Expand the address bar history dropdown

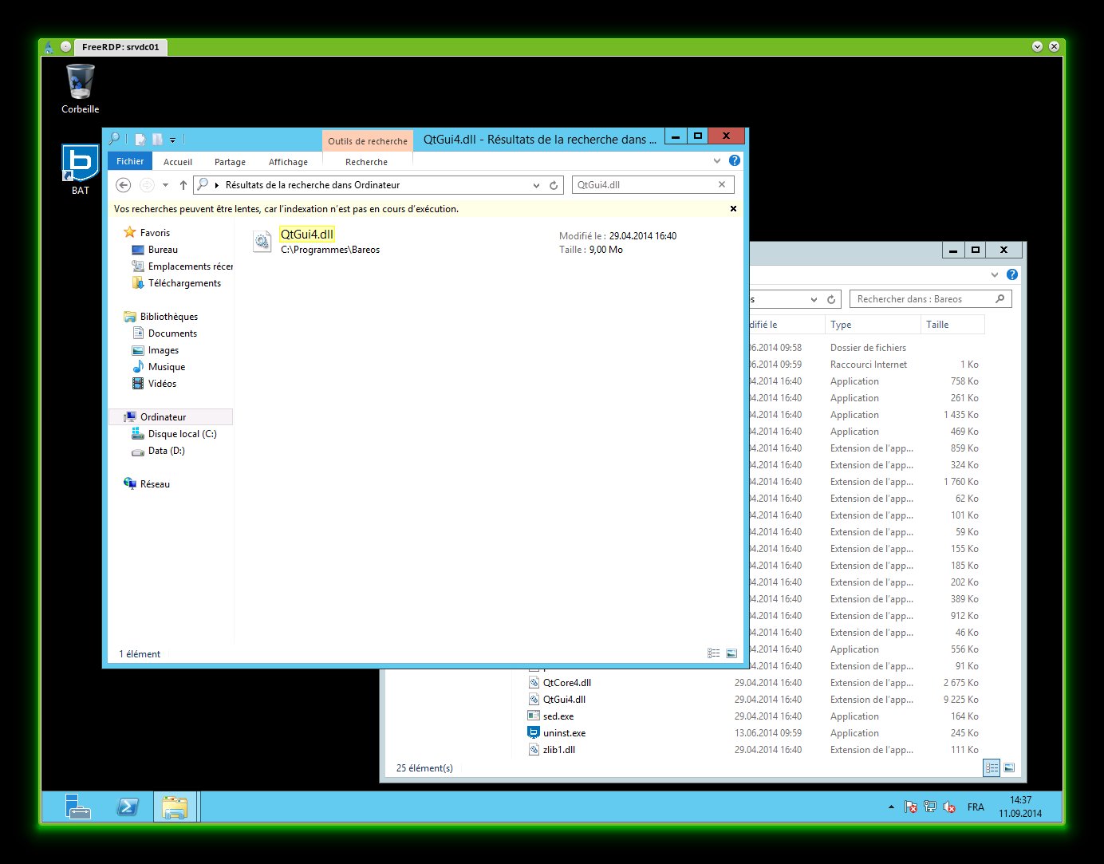tap(536, 185)
